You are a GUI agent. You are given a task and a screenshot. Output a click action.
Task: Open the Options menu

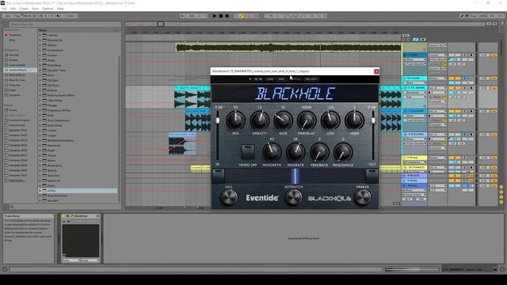click(x=48, y=9)
